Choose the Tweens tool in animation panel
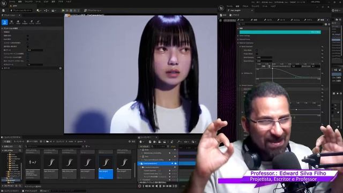This screenshot has height=193, width=343. pyautogui.click(x=18, y=22)
